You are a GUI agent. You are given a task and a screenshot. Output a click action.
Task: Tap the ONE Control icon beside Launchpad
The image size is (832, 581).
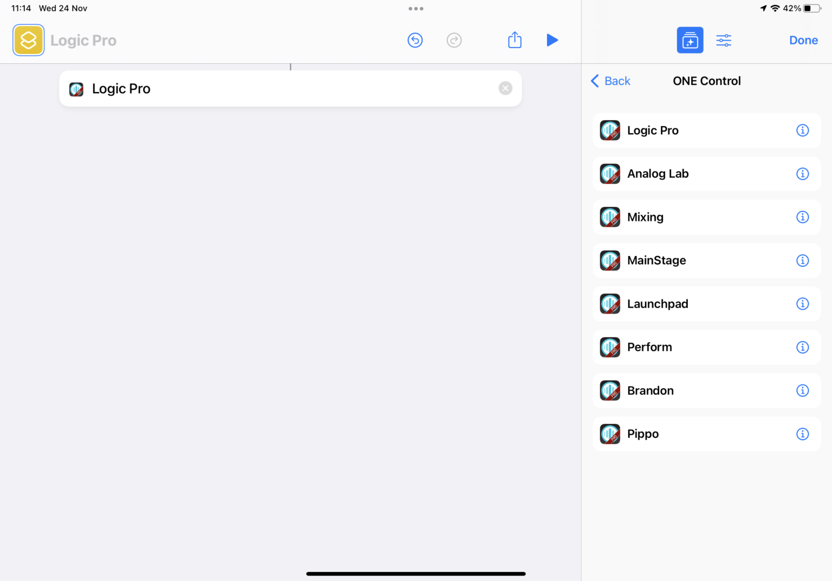point(610,304)
